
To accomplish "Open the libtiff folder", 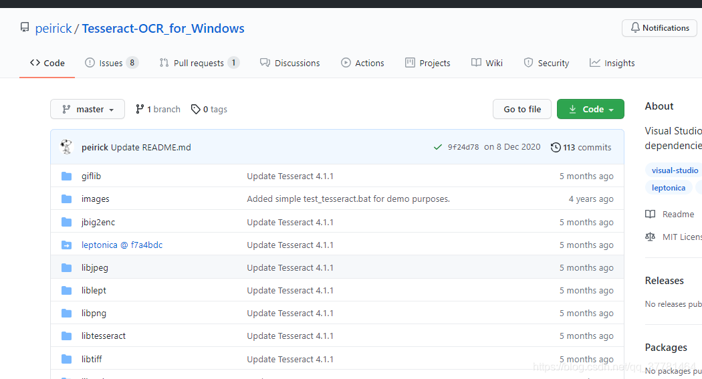I will click(92, 359).
